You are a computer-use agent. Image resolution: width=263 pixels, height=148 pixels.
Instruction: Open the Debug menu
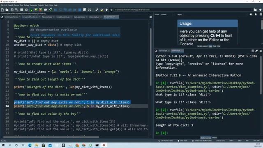(x=26, y=5)
